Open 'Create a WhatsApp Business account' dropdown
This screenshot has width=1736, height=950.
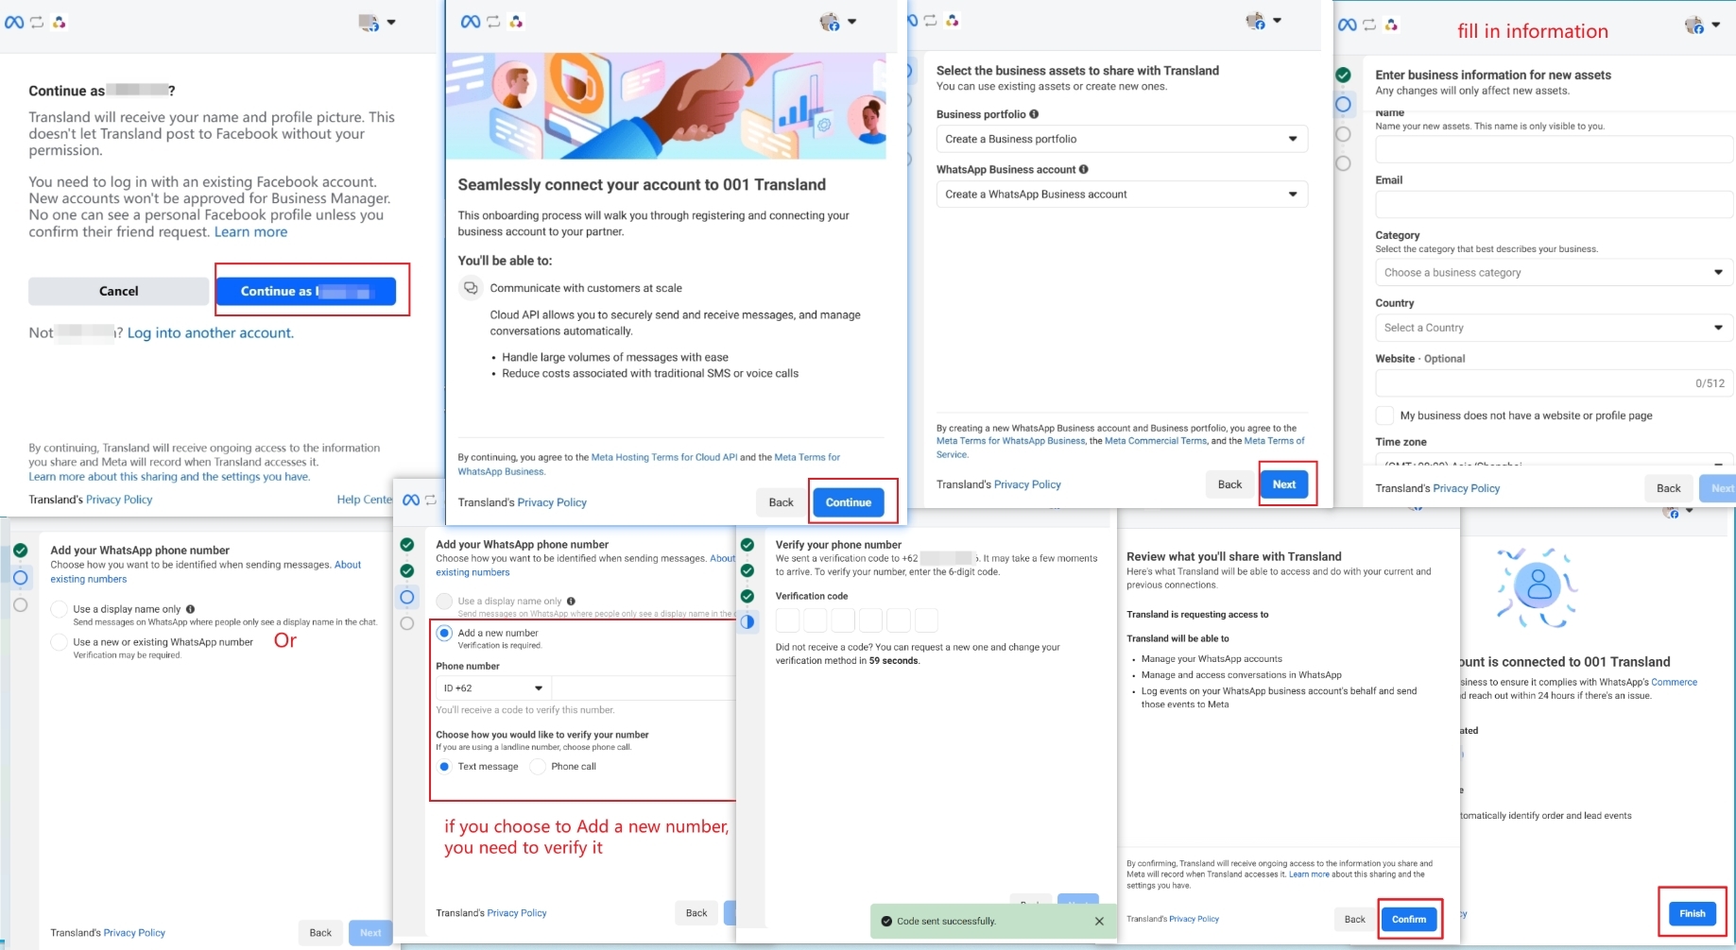pos(1122,195)
